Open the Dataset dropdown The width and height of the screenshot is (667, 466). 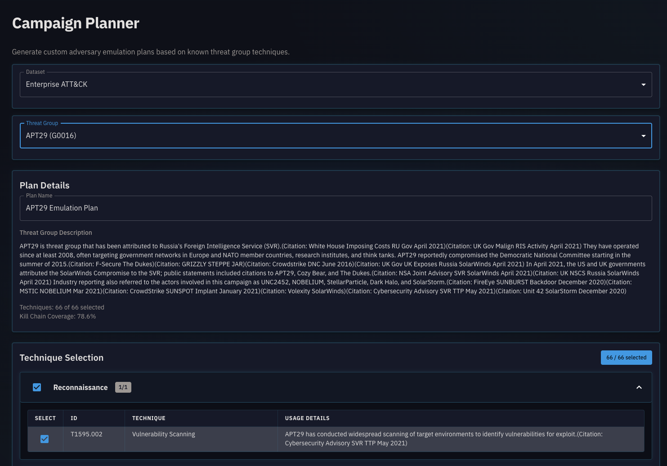[x=336, y=85]
